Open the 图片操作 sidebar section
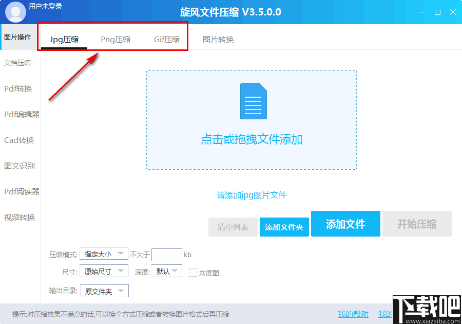The width and height of the screenshot is (462, 324). [17, 37]
